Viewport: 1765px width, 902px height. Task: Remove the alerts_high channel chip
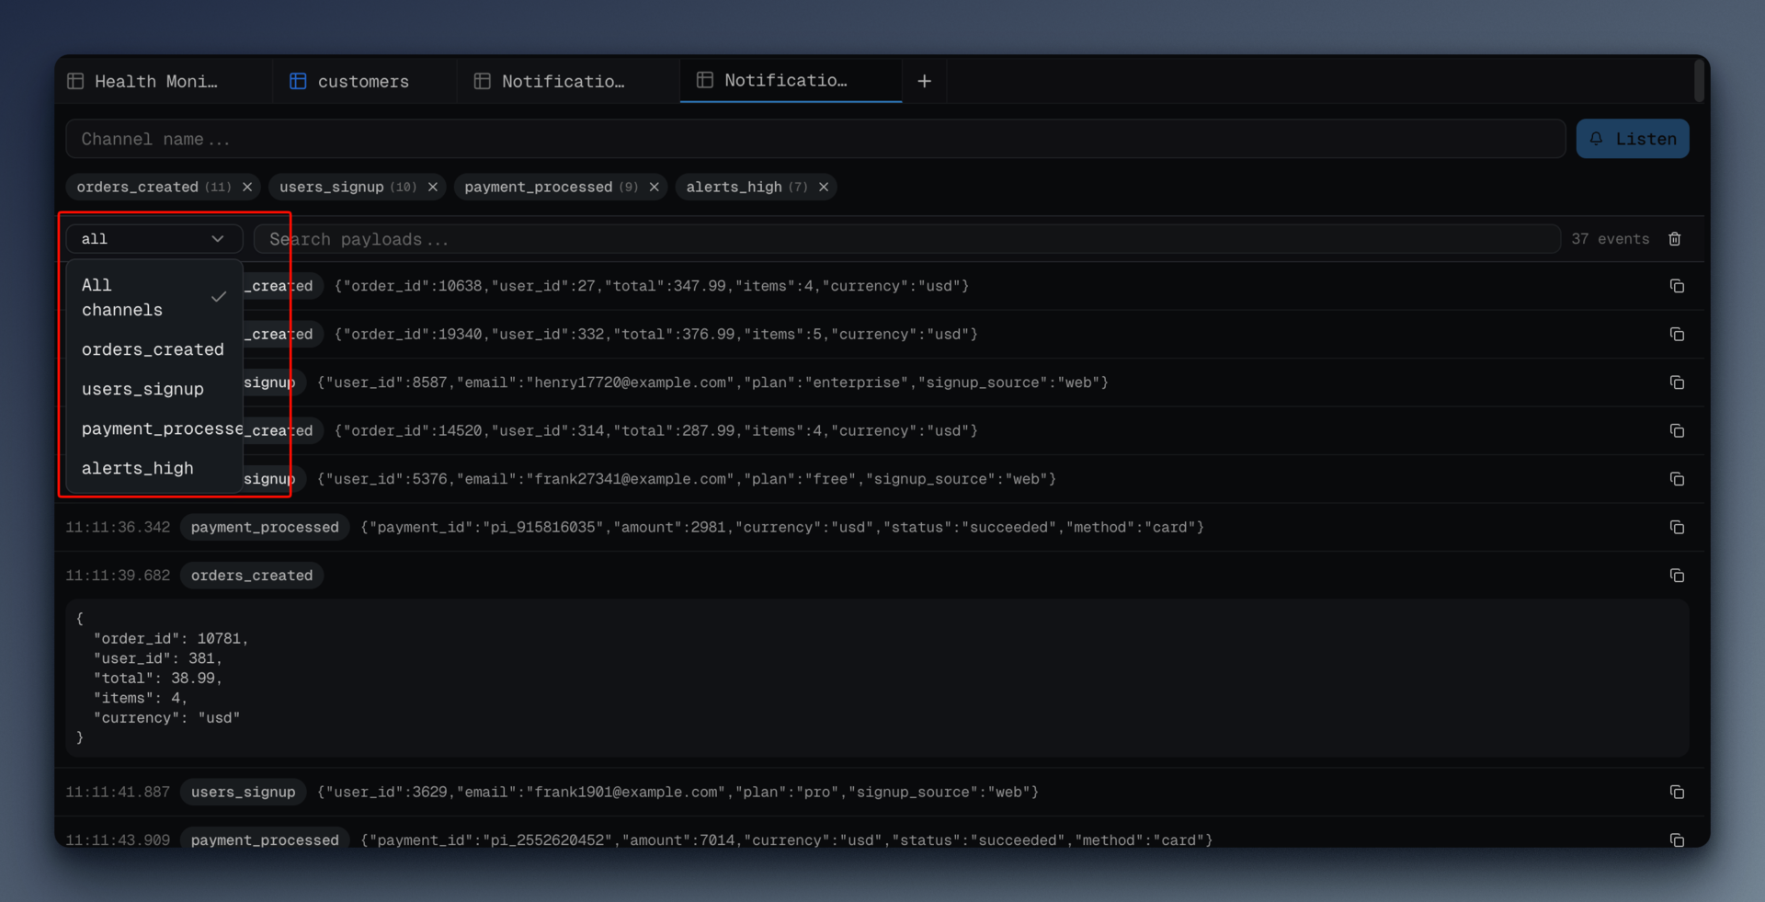pos(824,188)
